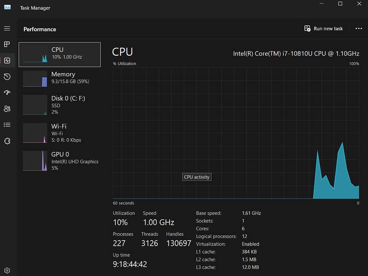This screenshot has height=276, width=368.
Task: Select the CPU performance item
Action: tap(59, 54)
